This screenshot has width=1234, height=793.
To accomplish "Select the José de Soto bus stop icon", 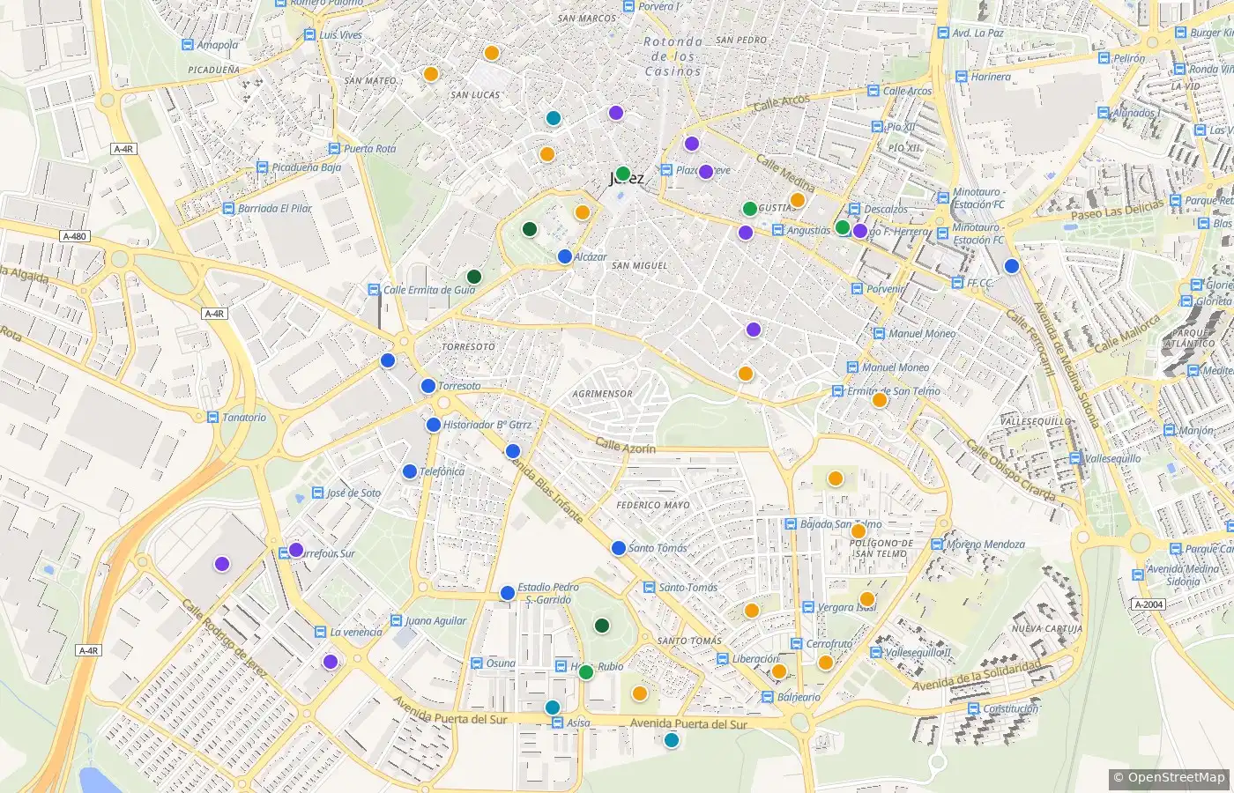I will [317, 493].
